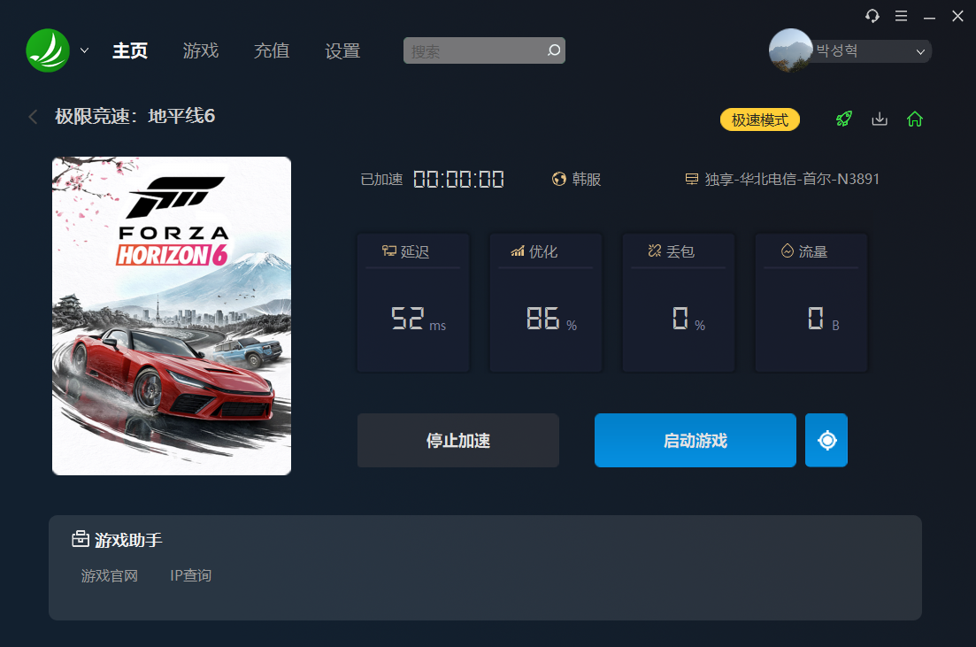
Task: Close the accelerator window
Action: pos(958,16)
